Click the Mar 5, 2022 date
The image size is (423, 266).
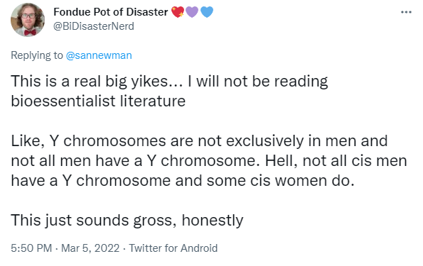click(90, 248)
